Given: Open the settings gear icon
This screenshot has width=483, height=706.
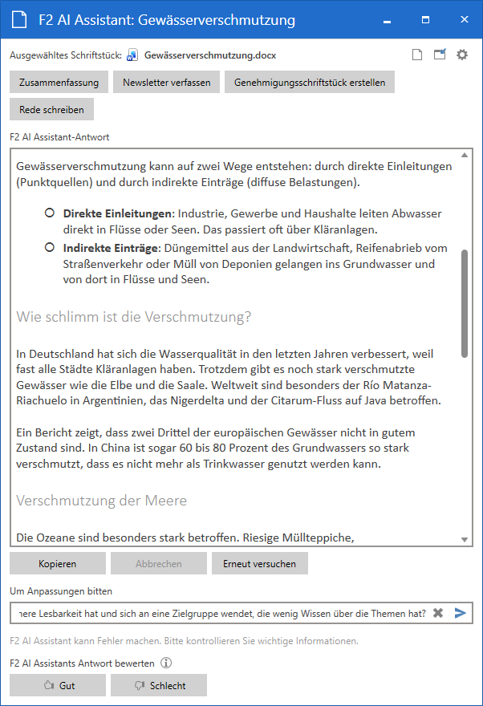Looking at the screenshot, I should [x=462, y=55].
